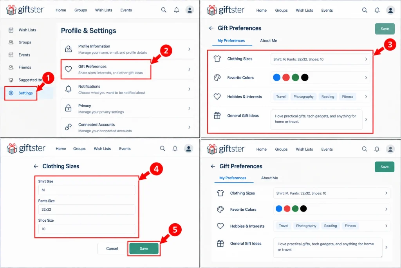Open Groups in the Profile & Settings top navigation
This screenshot has height=268, width=401.
coord(81,10)
